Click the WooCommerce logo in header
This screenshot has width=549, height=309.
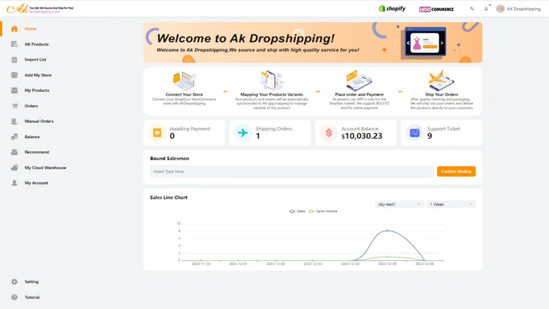tap(436, 9)
